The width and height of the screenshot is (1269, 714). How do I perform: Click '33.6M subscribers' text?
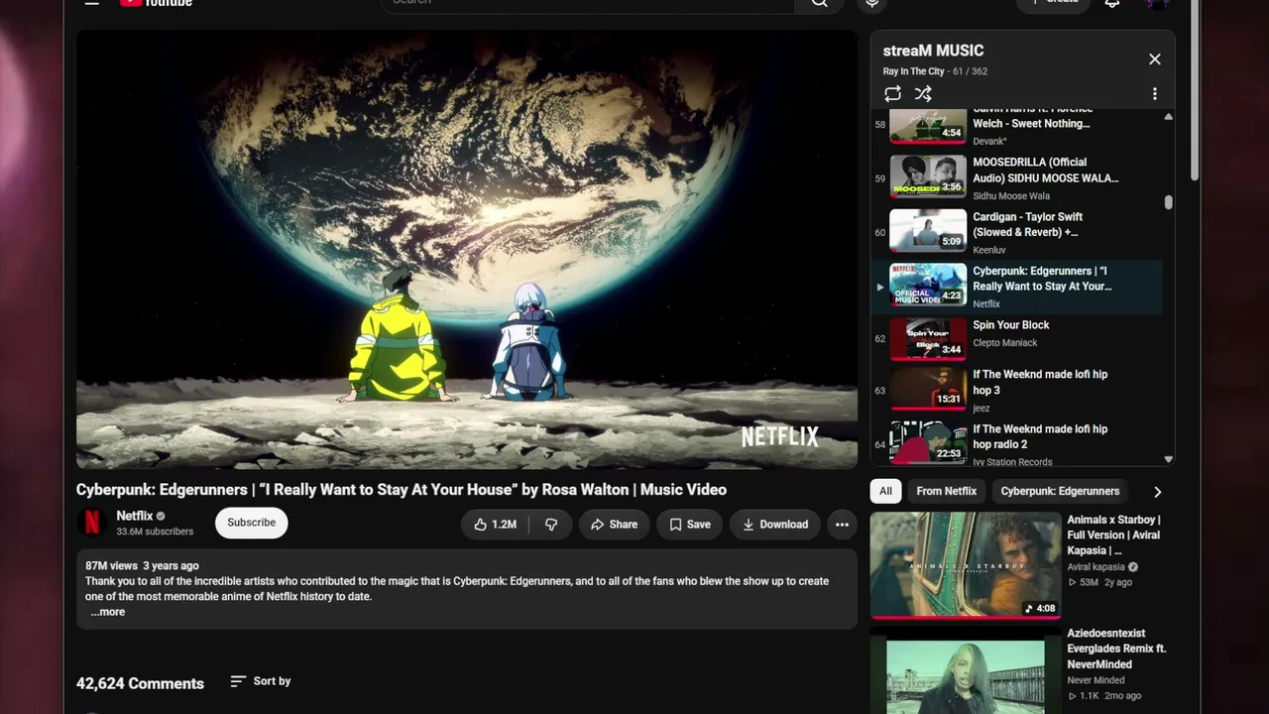(155, 532)
